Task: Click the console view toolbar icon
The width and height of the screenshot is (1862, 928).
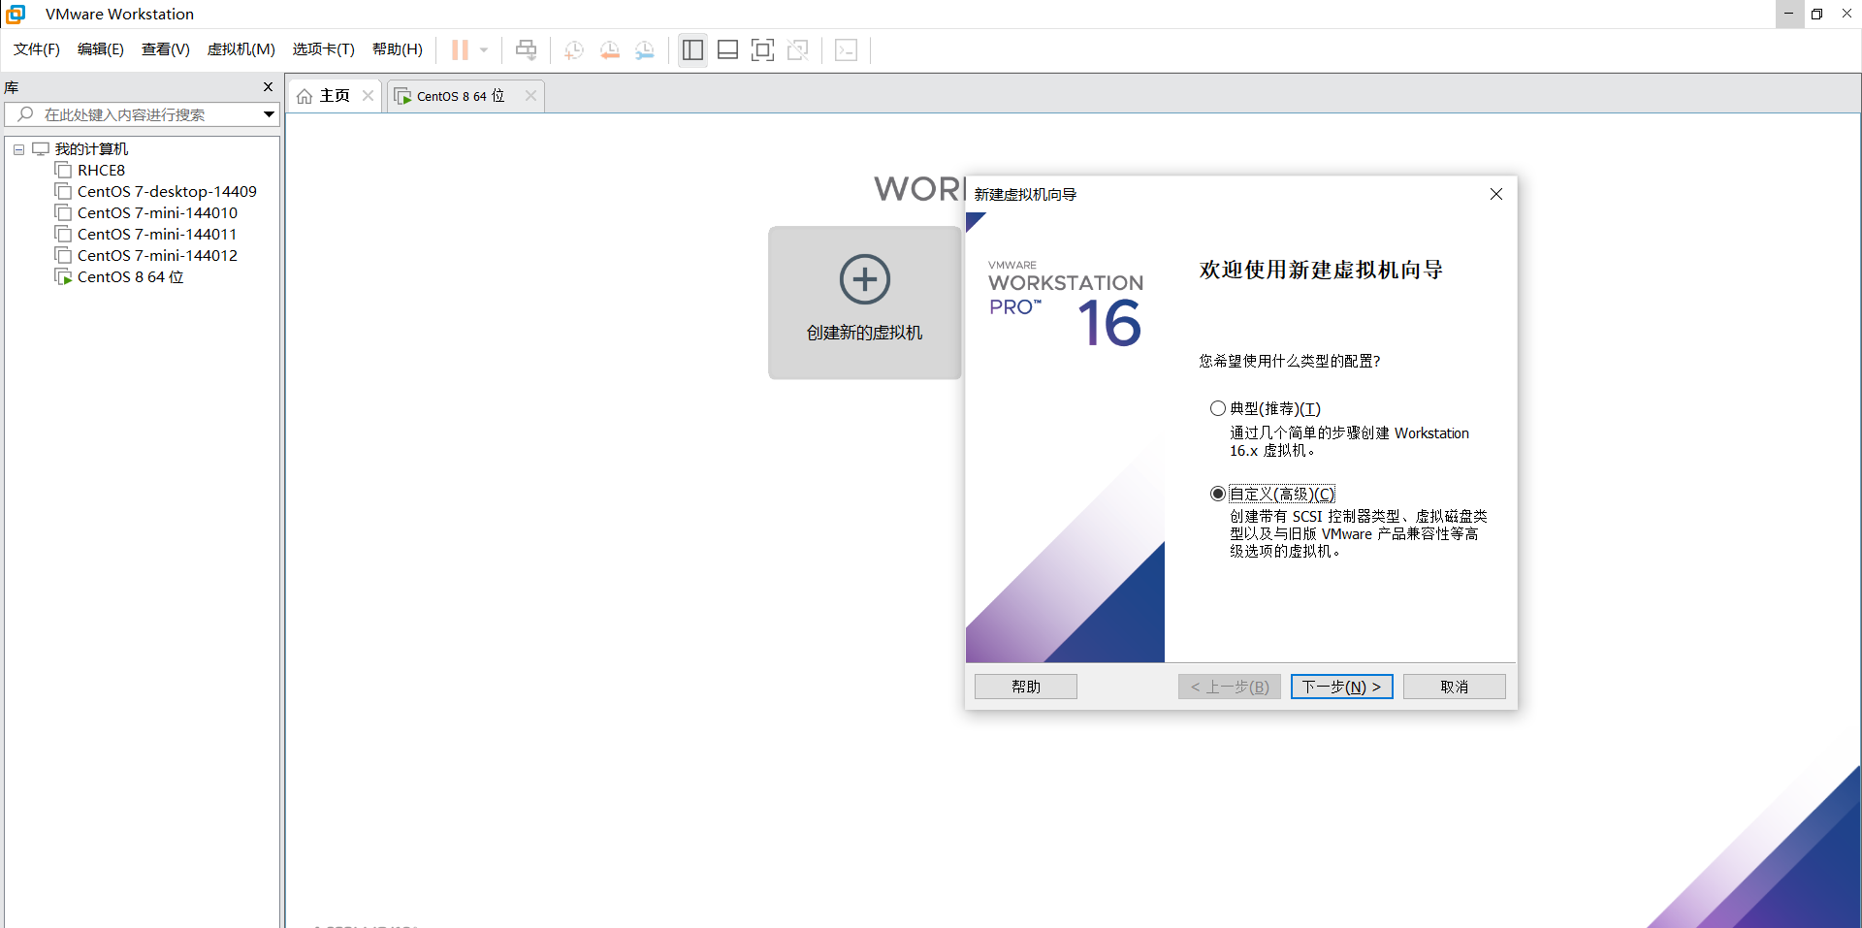Action: click(846, 49)
